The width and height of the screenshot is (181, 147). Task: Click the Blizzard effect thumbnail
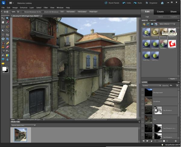[x=146, y=32]
